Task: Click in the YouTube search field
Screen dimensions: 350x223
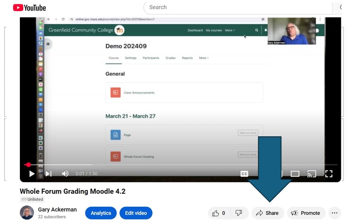Action: tap(238, 7)
